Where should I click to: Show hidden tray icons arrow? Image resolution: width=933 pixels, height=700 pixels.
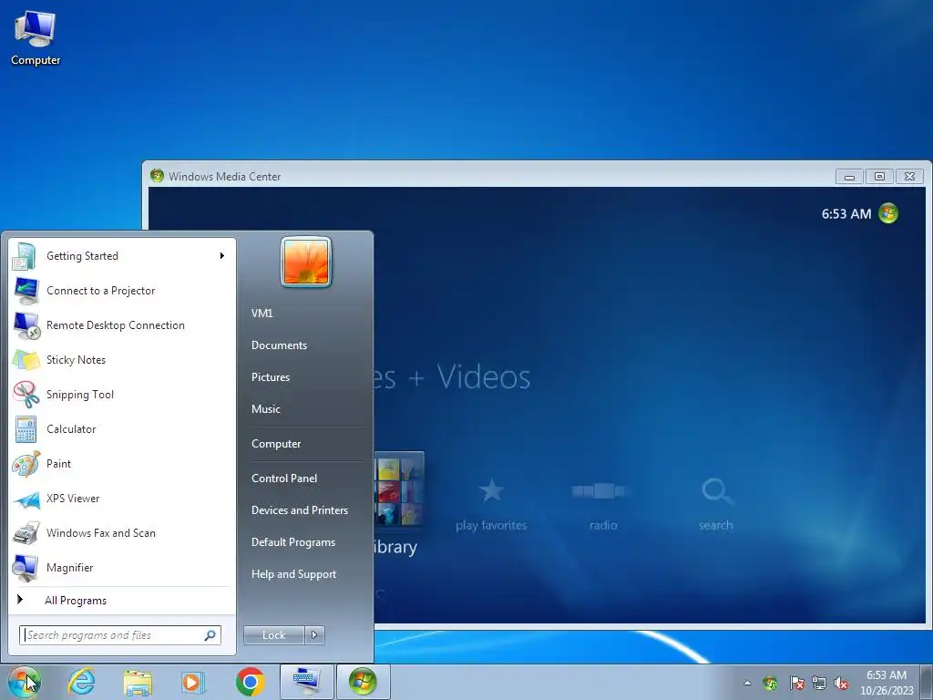point(747,683)
